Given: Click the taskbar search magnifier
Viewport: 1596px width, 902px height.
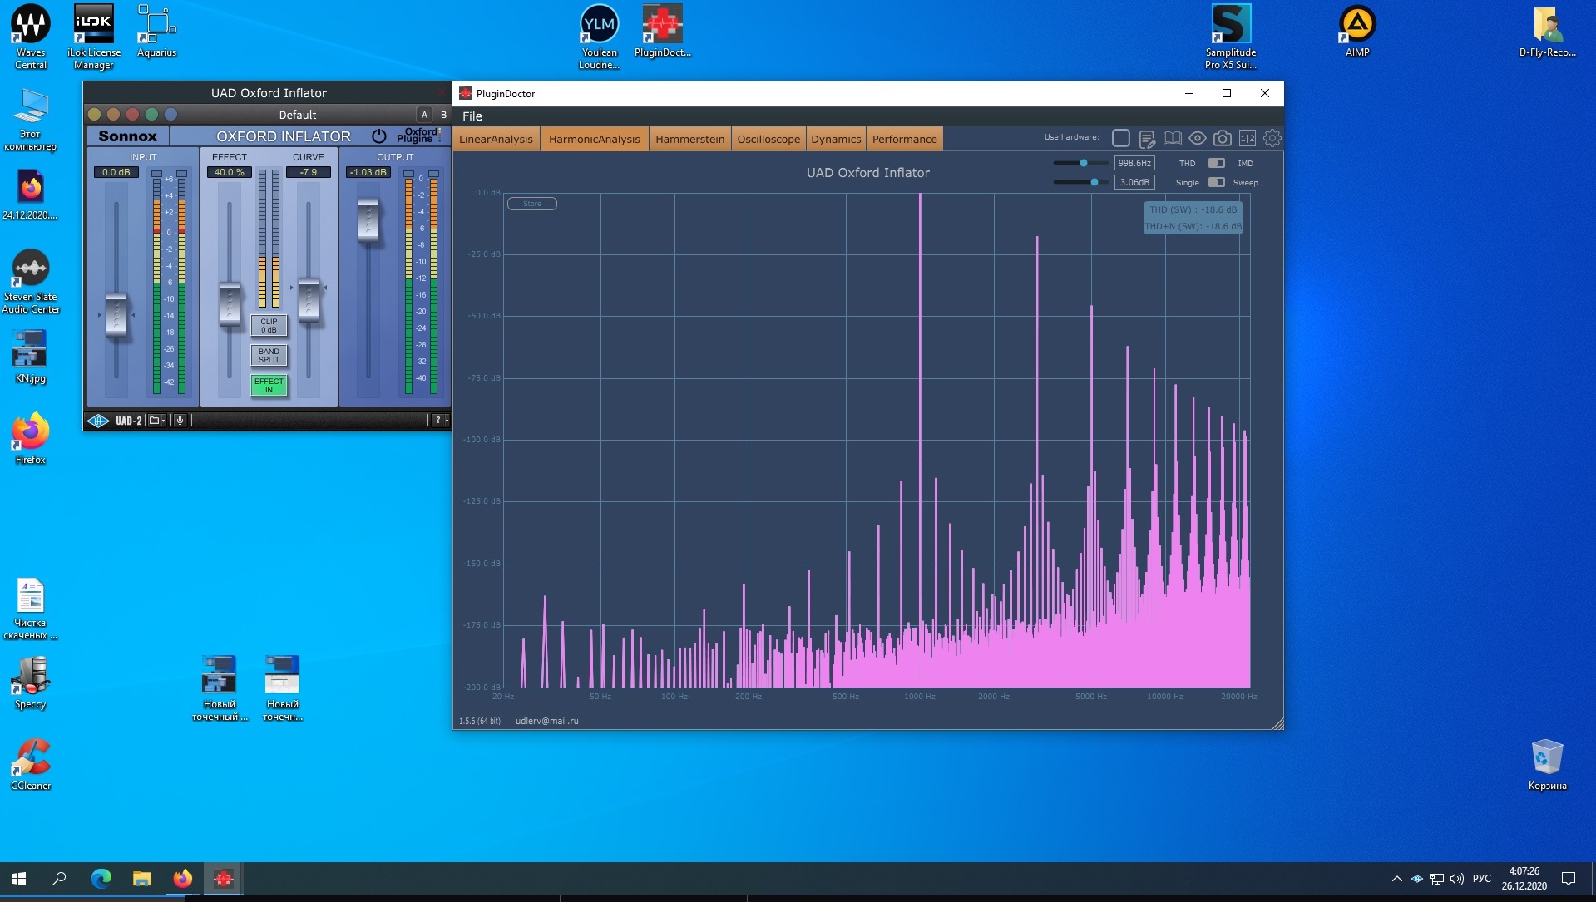Looking at the screenshot, I should point(59,879).
